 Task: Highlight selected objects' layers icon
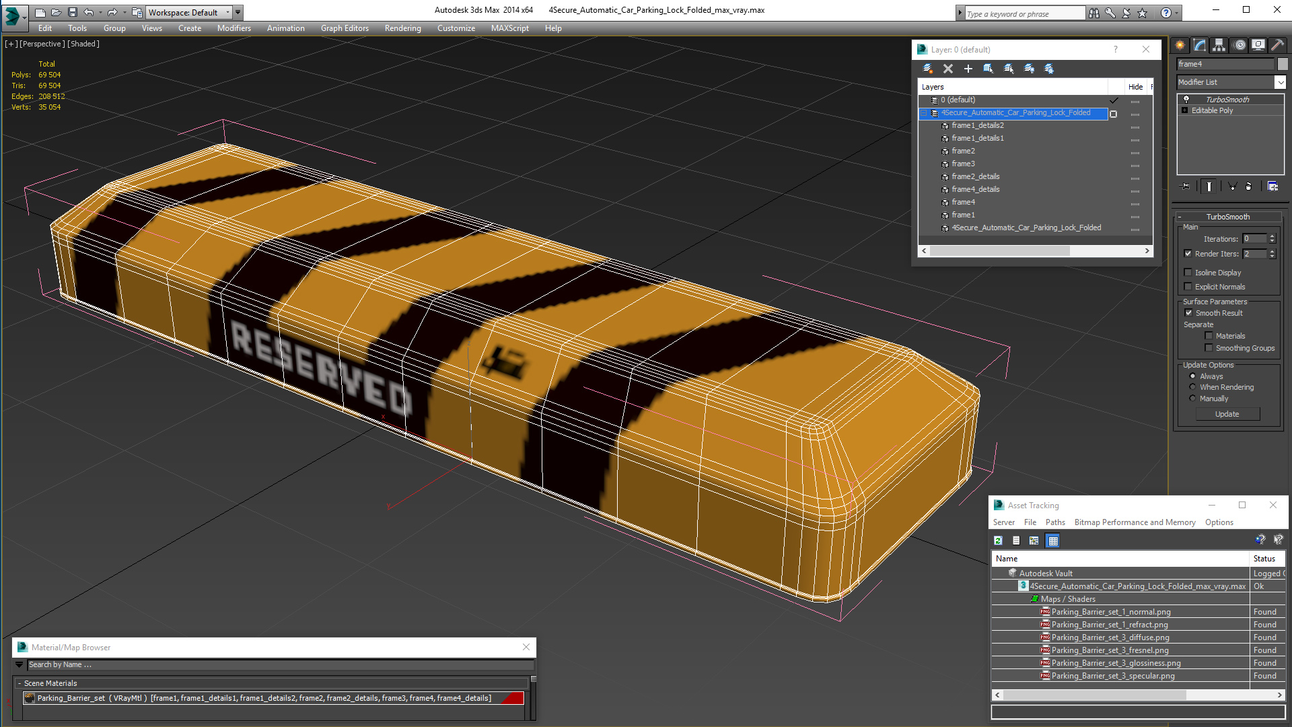(1009, 69)
